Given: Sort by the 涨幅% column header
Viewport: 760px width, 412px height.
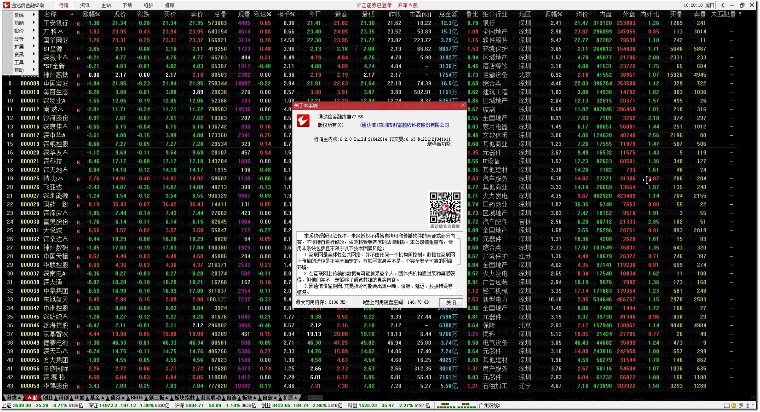Looking at the screenshot, I should 91,14.
